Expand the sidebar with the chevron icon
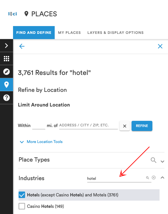168x214 pixels. 7,46
